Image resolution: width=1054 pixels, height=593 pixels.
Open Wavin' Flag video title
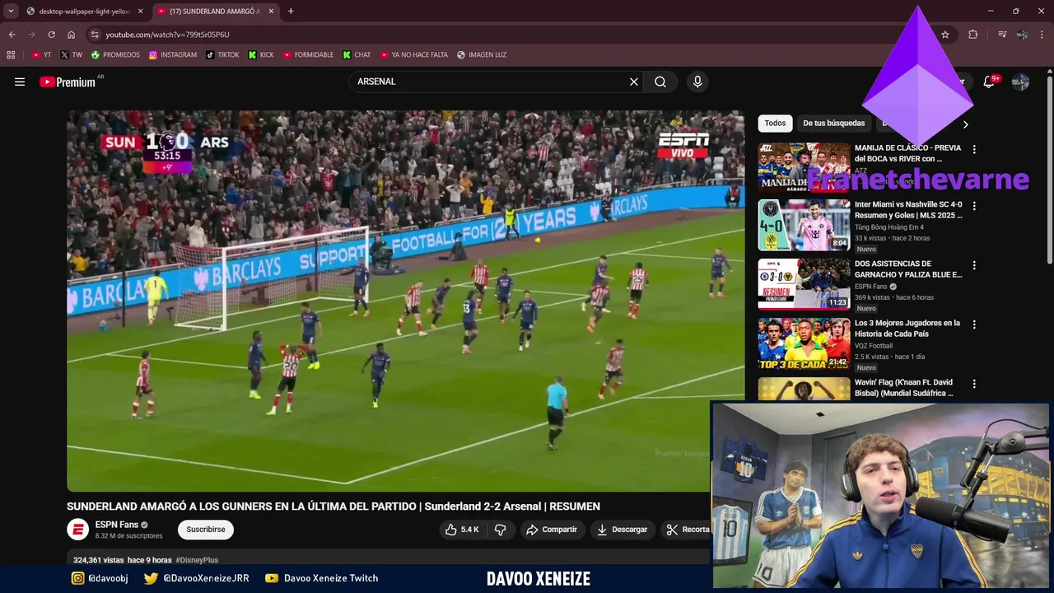coord(903,388)
